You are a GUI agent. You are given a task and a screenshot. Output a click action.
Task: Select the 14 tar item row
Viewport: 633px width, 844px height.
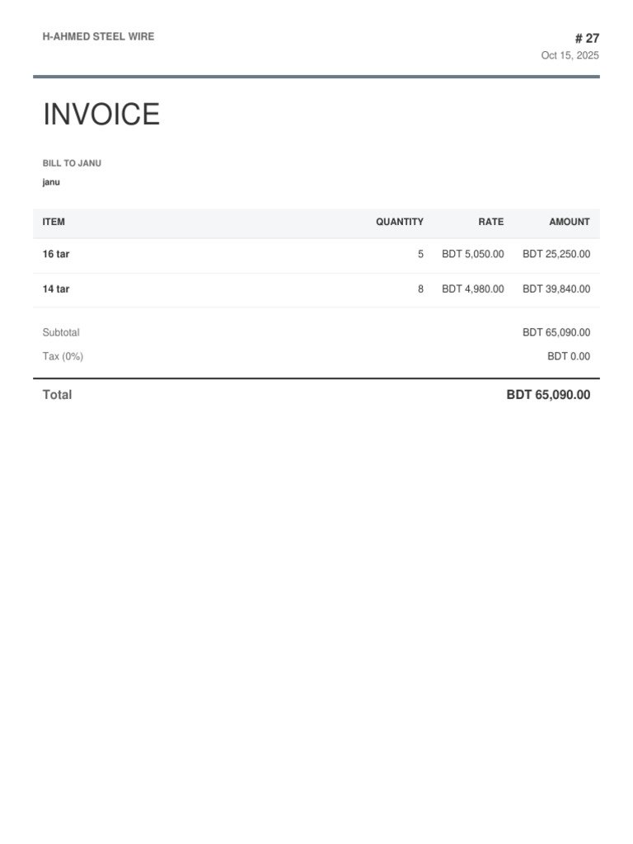coord(316,289)
